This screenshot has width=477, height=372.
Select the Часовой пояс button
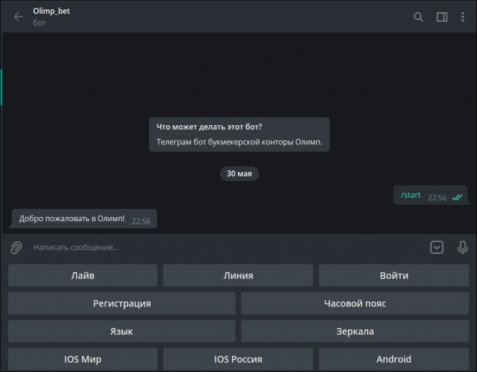pos(355,303)
